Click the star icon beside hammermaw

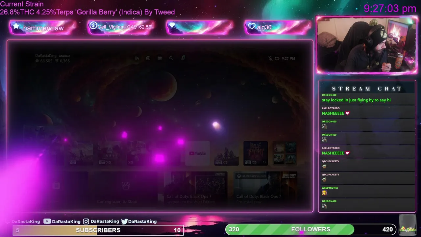point(16,26)
